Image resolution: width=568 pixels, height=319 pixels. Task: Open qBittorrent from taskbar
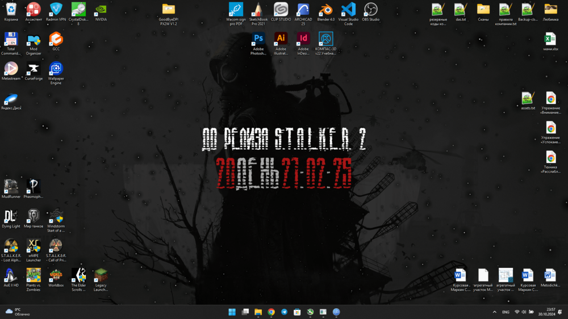point(336,312)
